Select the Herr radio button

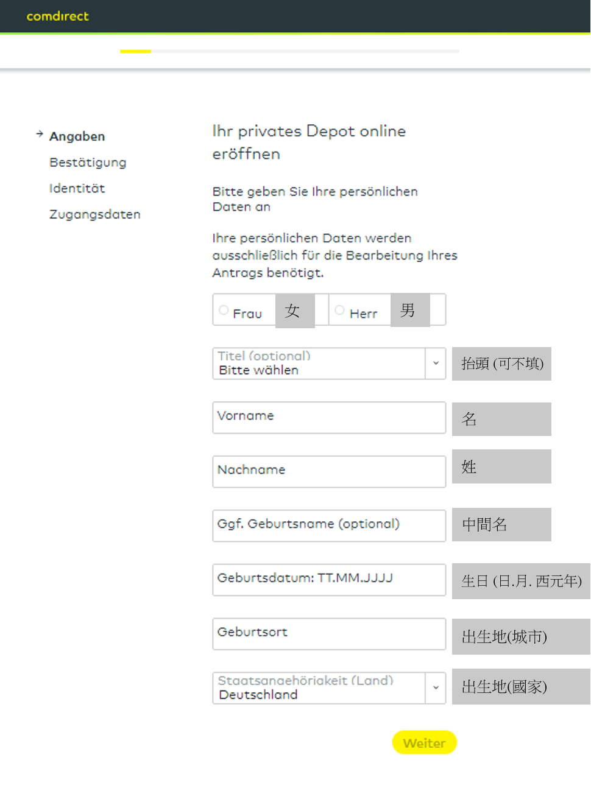coord(340,310)
